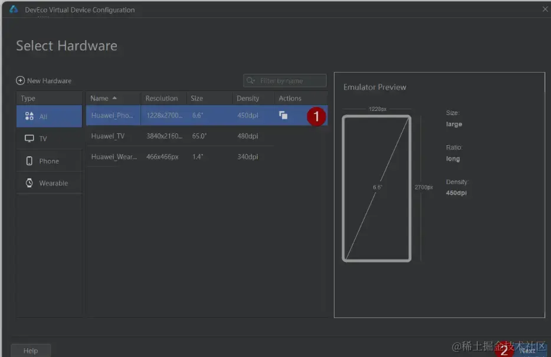551x357 pixels.
Task: Click the 1.4" size cell
Action: 198,157
